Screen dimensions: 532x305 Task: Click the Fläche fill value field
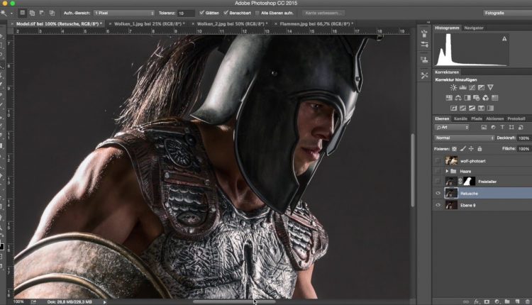(524, 148)
